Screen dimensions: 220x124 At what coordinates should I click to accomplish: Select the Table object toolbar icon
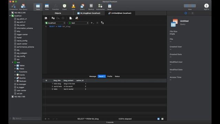click(x=38, y=7)
